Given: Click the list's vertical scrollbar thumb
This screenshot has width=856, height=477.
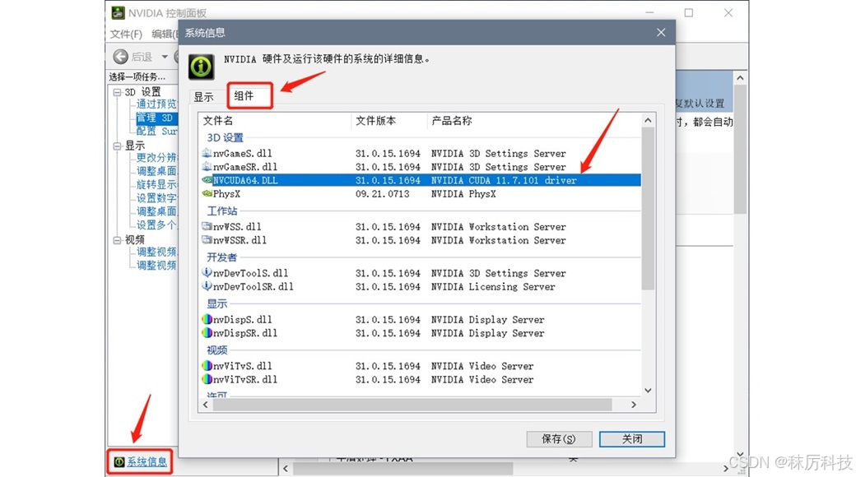Looking at the screenshot, I should (648, 209).
